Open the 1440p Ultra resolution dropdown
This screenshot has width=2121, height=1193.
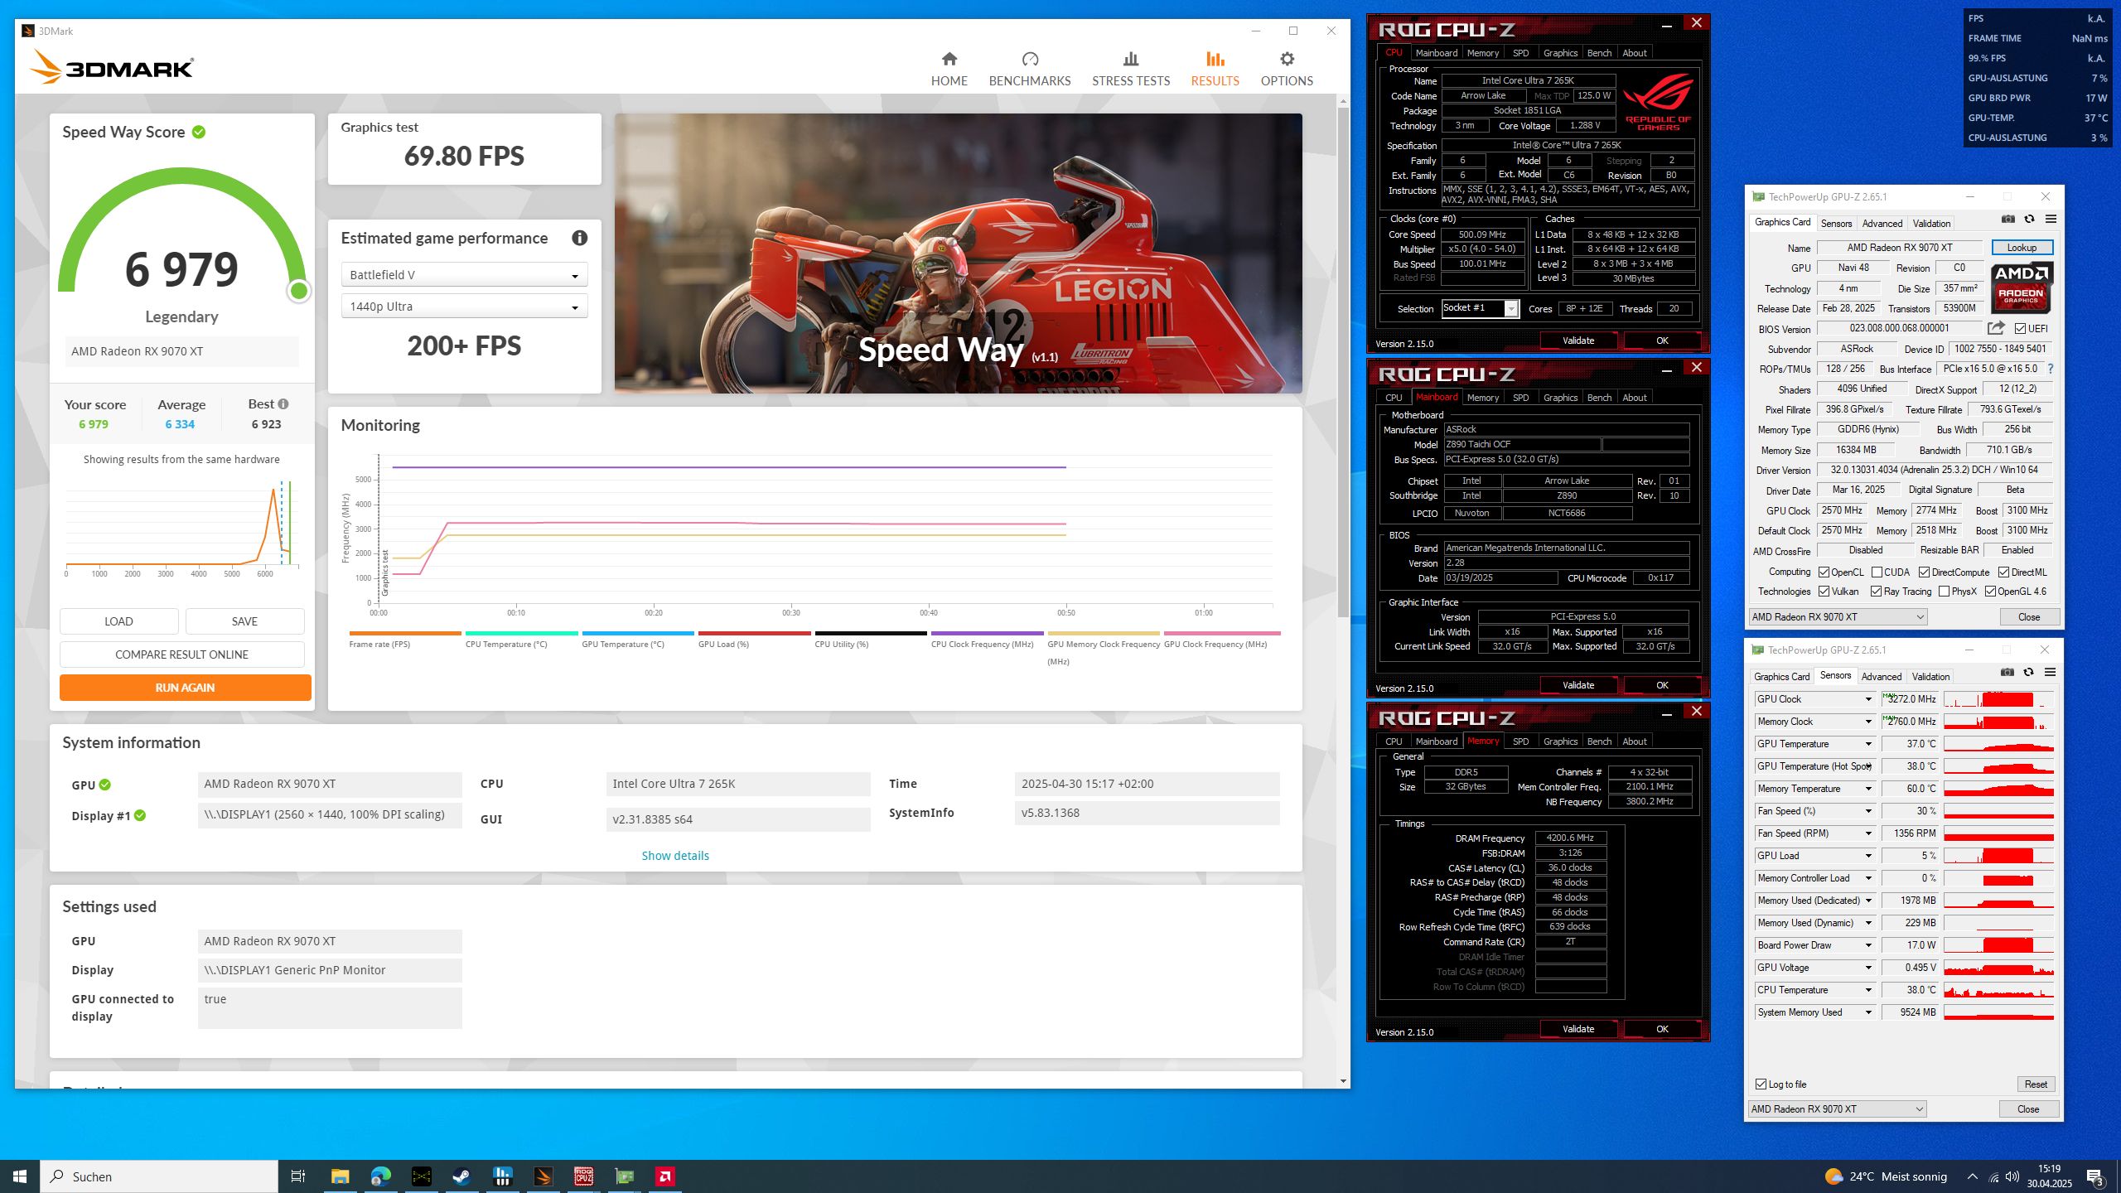(x=464, y=307)
